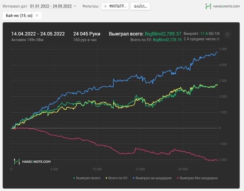The image size is (244, 191).
Task: Open chart settings gear icon
Action: [x=227, y=34]
